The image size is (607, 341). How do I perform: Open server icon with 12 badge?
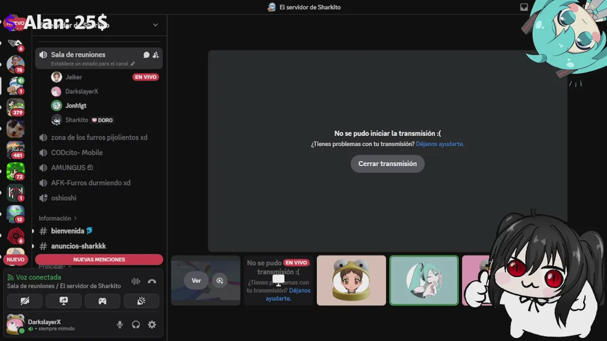click(x=15, y=214)
